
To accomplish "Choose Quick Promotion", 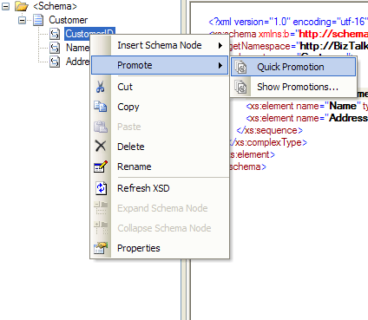I will coord(293,67).
